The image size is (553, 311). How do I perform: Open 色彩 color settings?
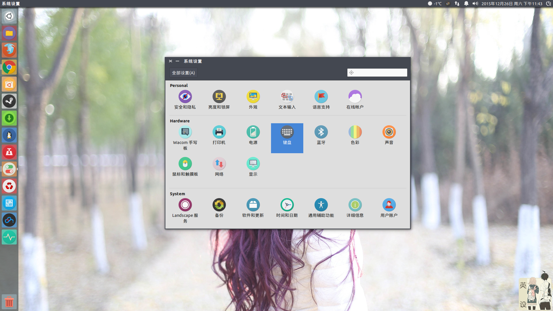[355, 135]
